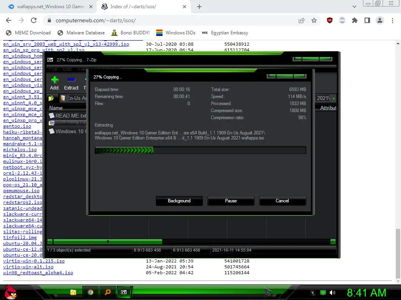Click the michalos.iso link
The image size is (401, 300).
point(20,150)
